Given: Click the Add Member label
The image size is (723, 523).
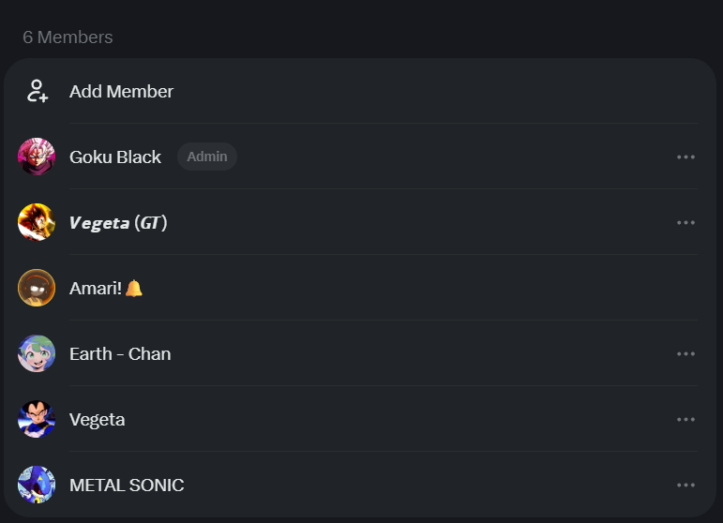Looking at the screenshot, I should 121,91.
